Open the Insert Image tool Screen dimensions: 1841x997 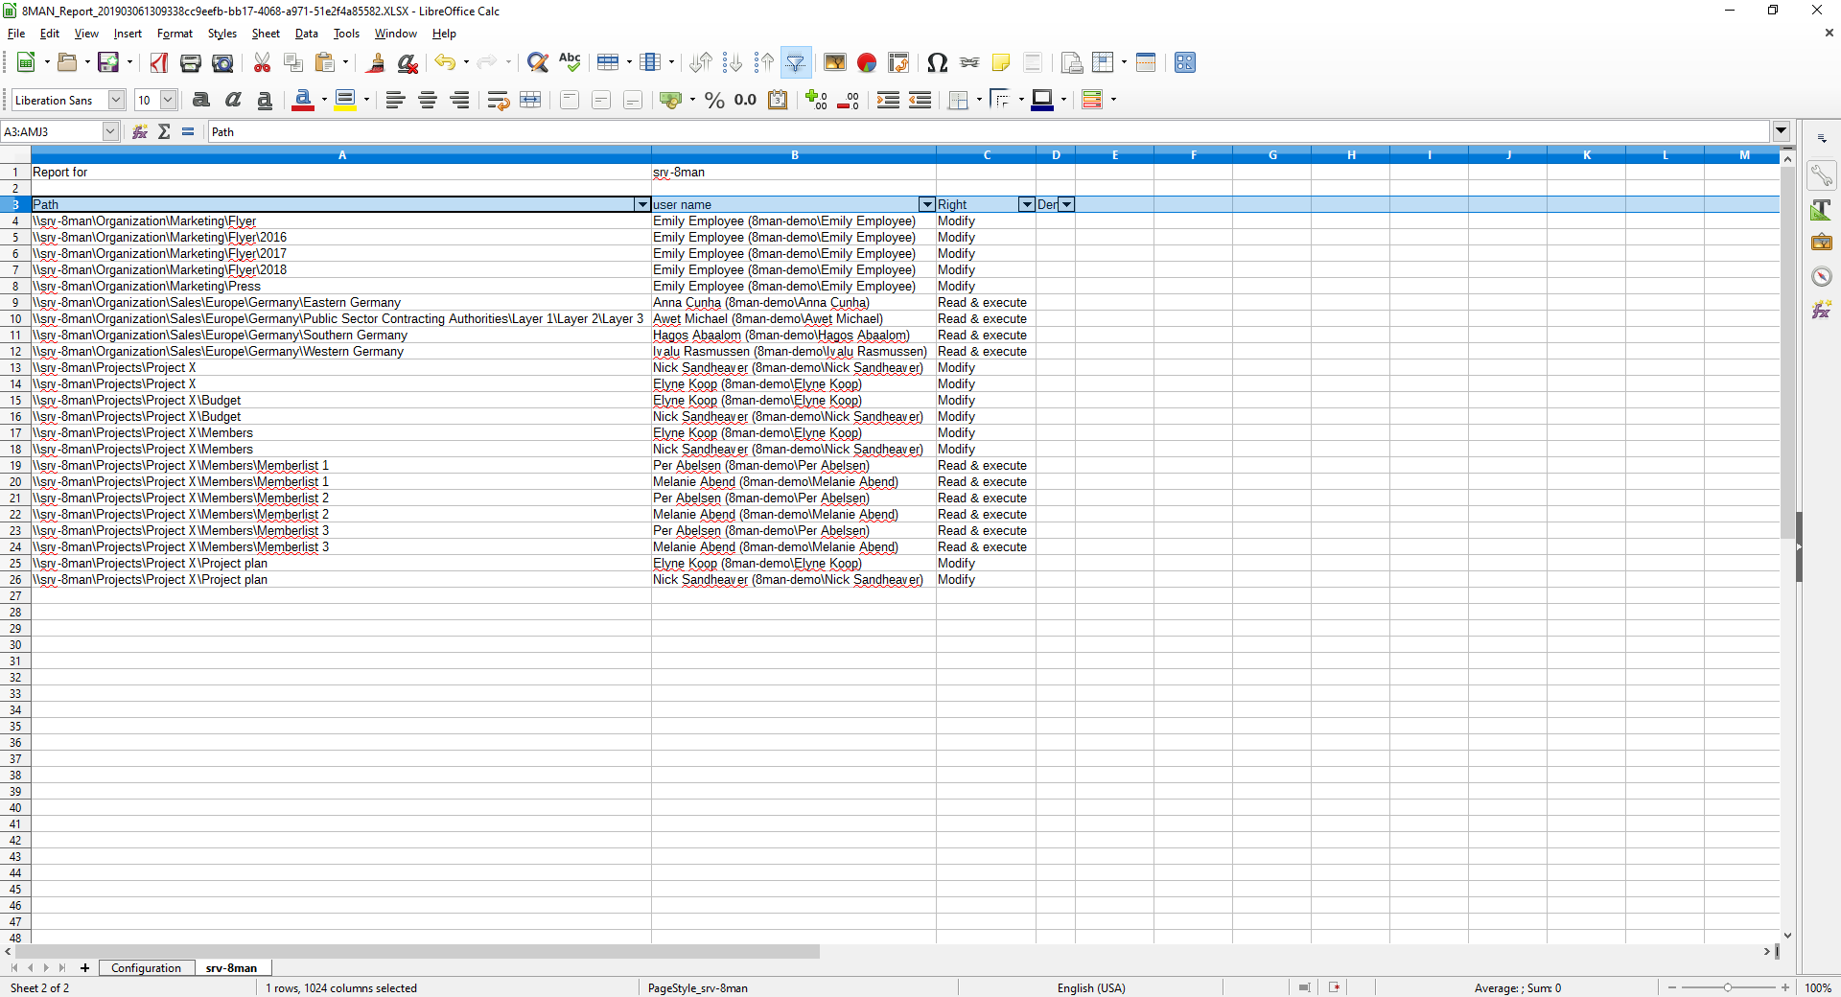(x=835, y=62)
